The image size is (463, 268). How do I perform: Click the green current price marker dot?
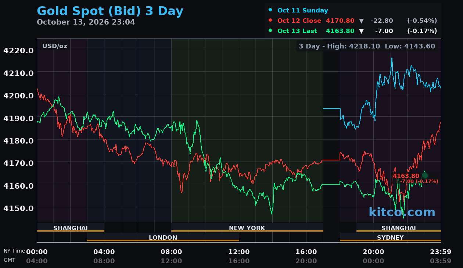pos(425,175)
